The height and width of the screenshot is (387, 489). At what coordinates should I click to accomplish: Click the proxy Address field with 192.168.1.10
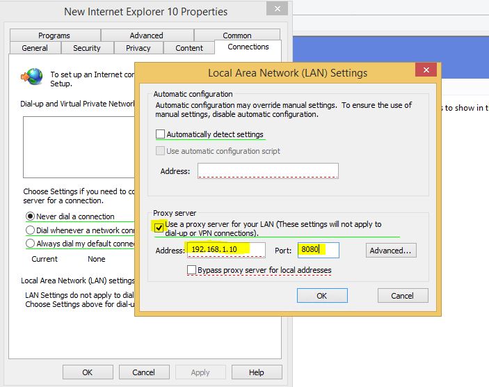[226, 250]
